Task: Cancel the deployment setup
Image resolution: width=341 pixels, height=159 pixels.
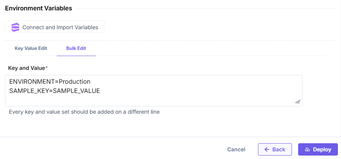Action: tap(236, 149)
